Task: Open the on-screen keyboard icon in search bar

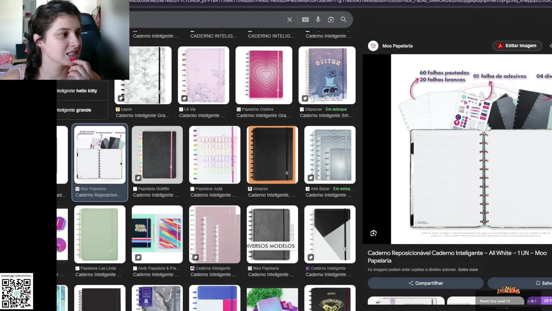Action: pos(305,19)
